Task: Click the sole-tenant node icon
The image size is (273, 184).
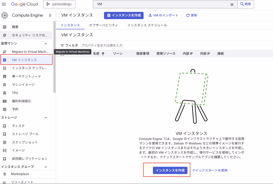Action: [5, 76]
